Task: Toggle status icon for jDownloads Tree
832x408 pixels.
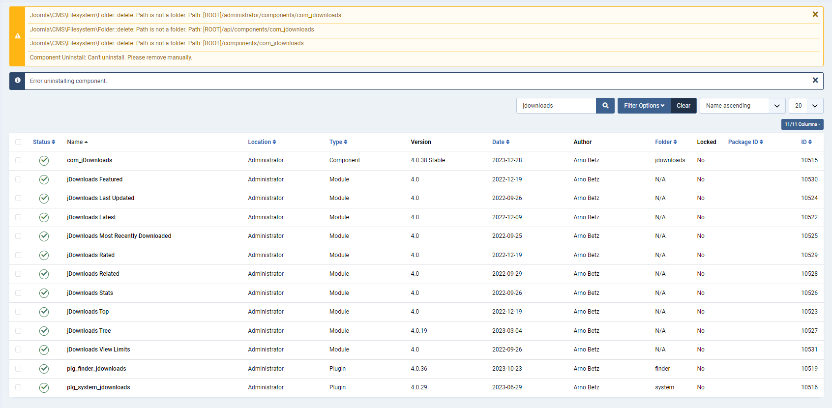Action: (44, 331)
